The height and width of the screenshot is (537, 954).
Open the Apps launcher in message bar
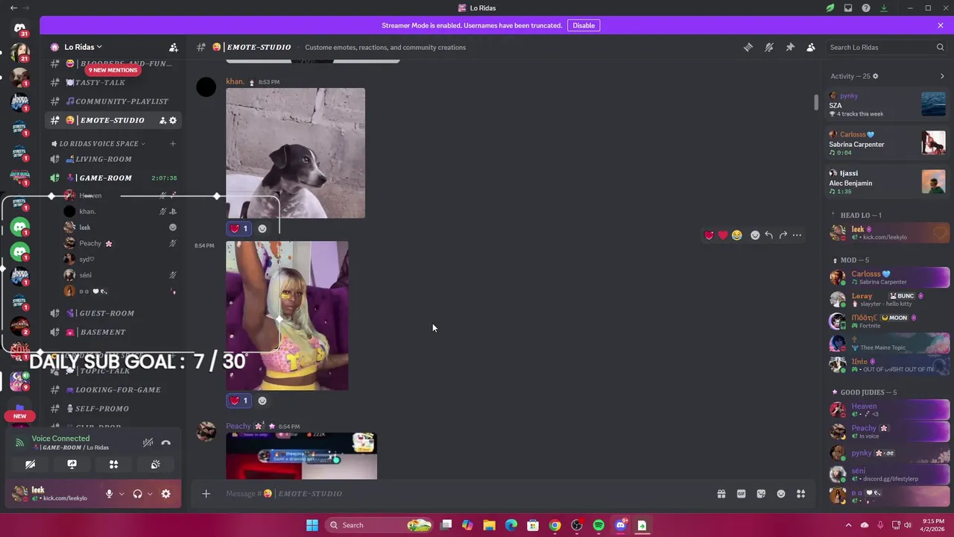coord(801,494)
